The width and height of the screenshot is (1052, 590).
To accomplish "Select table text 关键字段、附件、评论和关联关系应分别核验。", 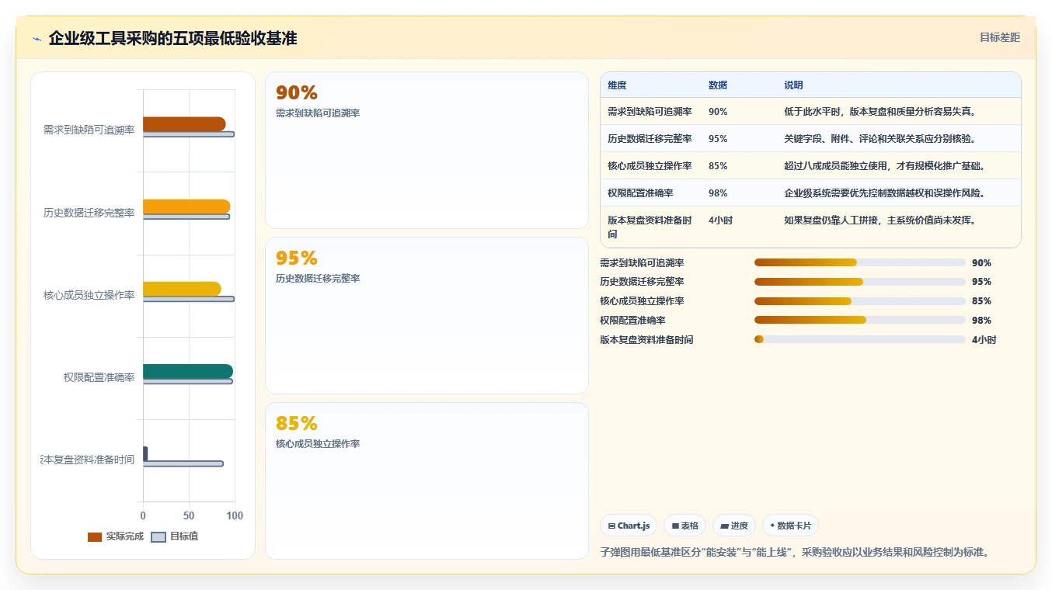I will point(880,139).
